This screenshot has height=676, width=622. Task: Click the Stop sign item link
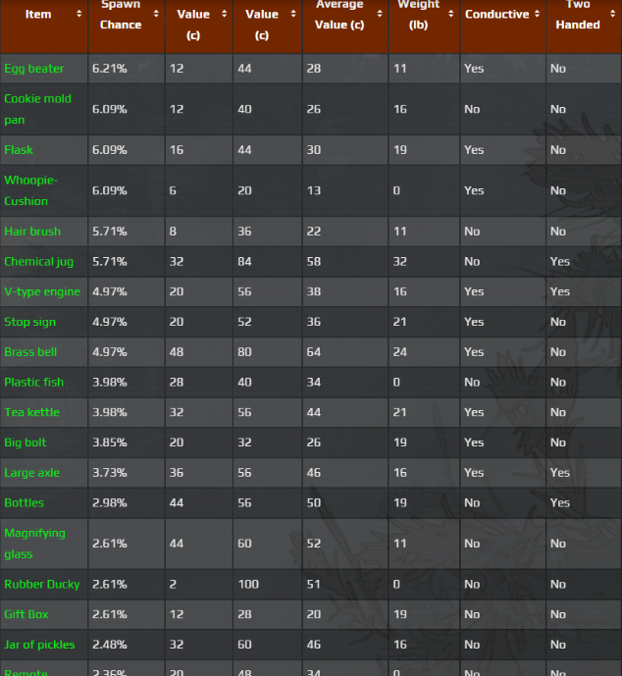pos(30,322)
